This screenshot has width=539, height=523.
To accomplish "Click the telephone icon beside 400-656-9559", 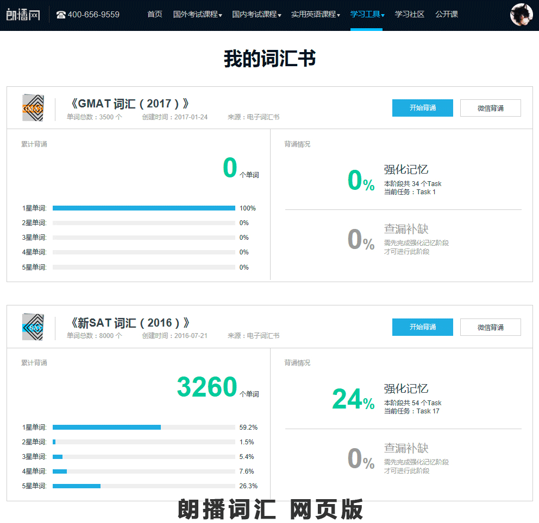I will coord(61,15).
